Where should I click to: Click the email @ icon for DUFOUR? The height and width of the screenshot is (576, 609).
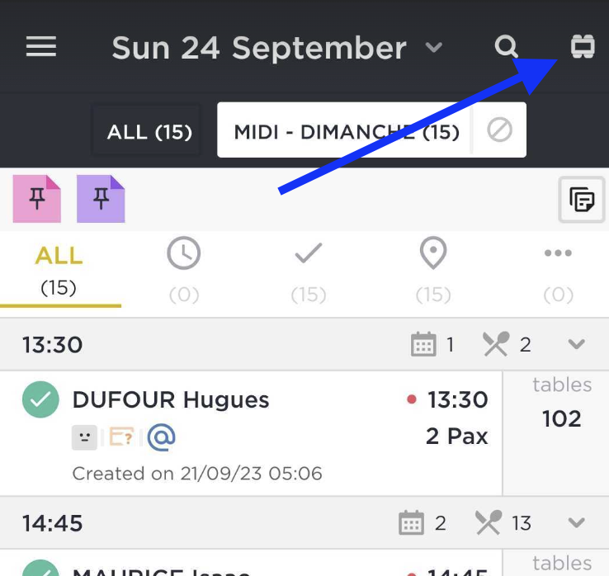[x=162, y=437]
